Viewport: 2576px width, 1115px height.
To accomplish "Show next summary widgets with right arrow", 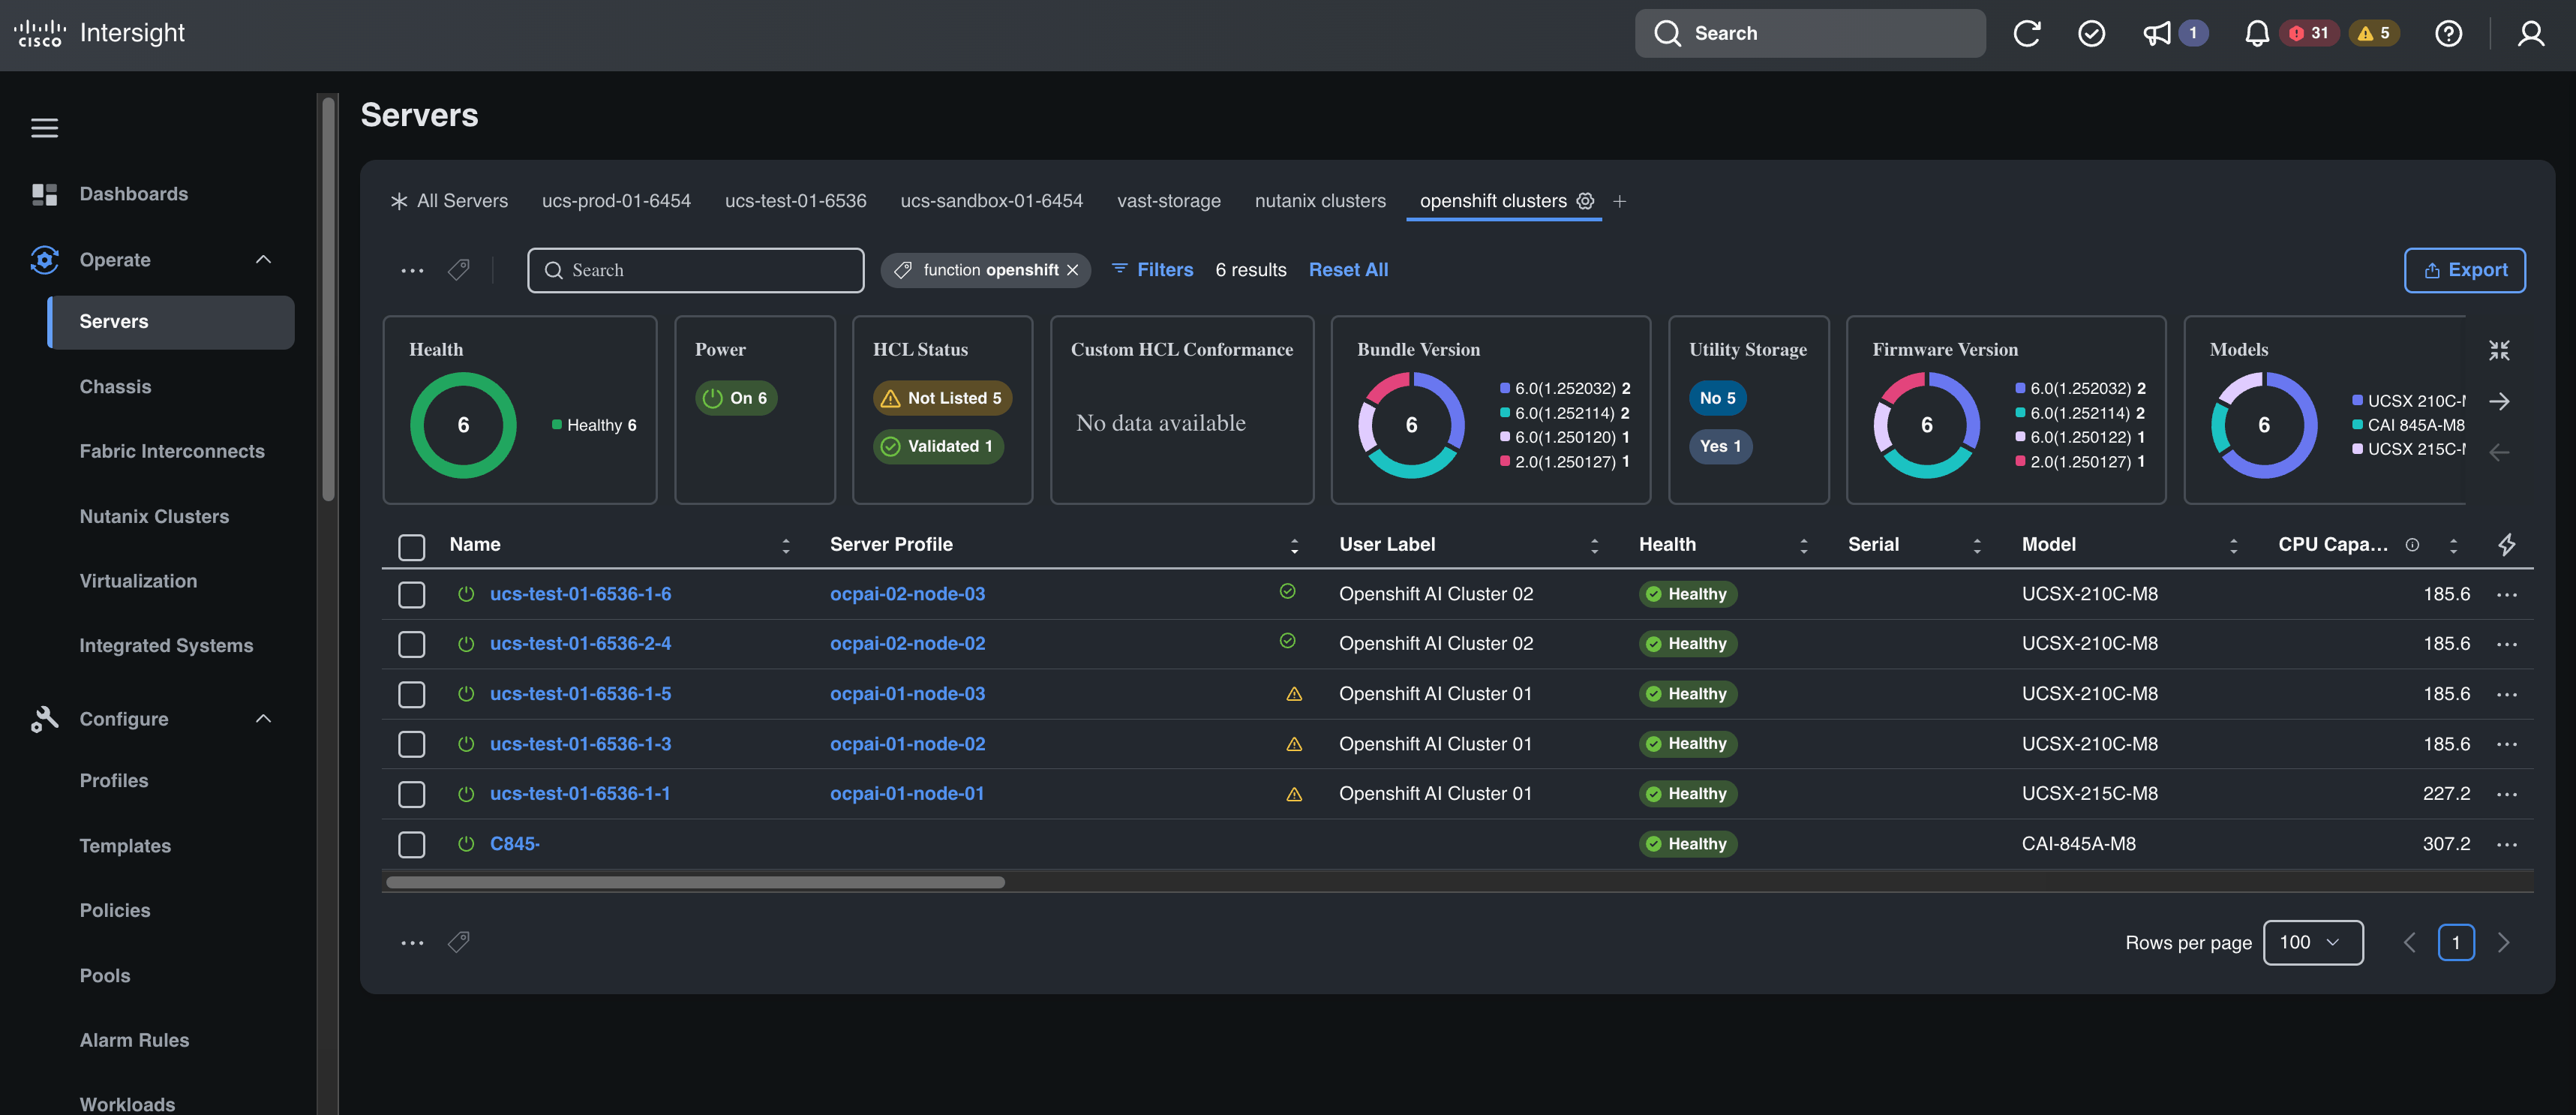I will coord(2499,401).
